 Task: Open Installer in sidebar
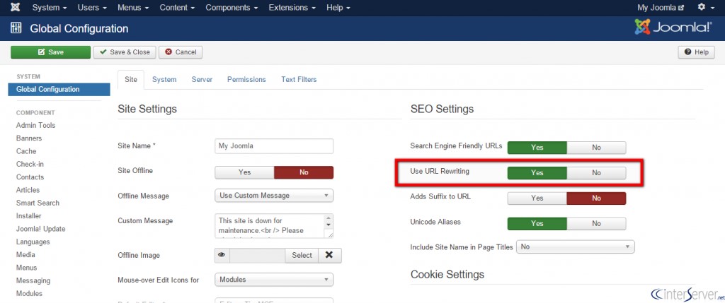28,216
